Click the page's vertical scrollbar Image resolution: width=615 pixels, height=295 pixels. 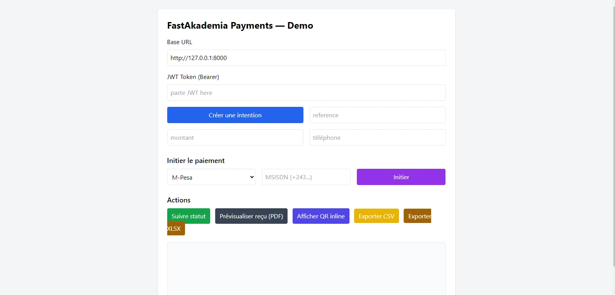click(x=613, y=135)
